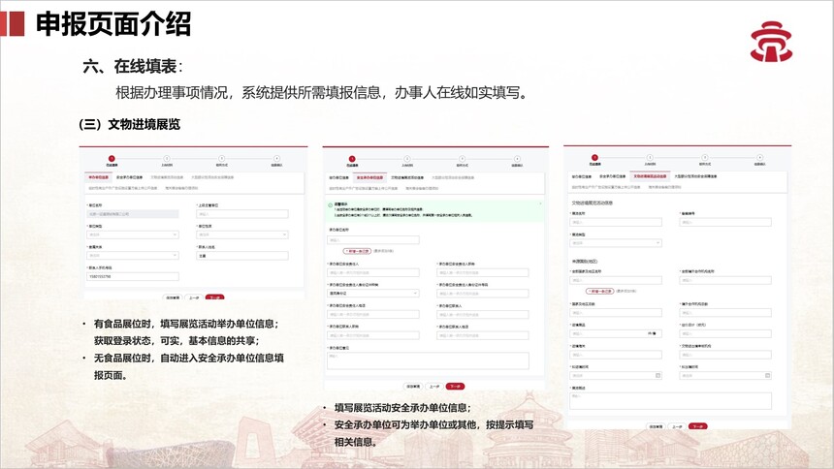The height and width of the screenshot is (469, 834).
Task: Open the 居民身份证 ID type dropdown in middle form
Action: (x=373, y=293)
